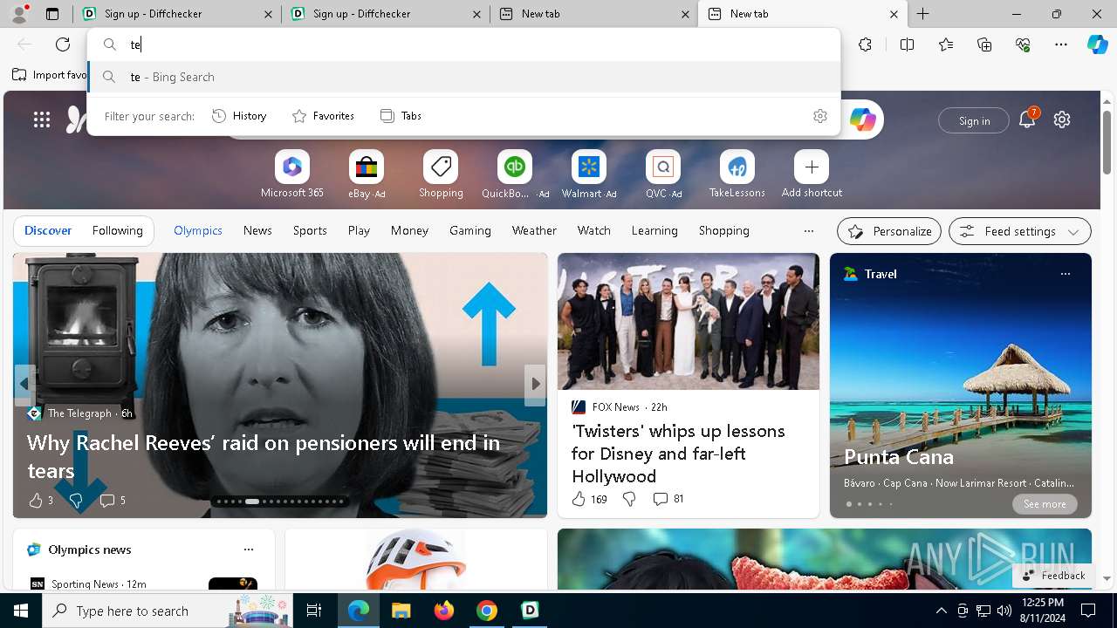Image resolution: width=1117 pixels, height=628 pixels.
Task: Open Firefox from the taskbar
Action: [444, 611]
